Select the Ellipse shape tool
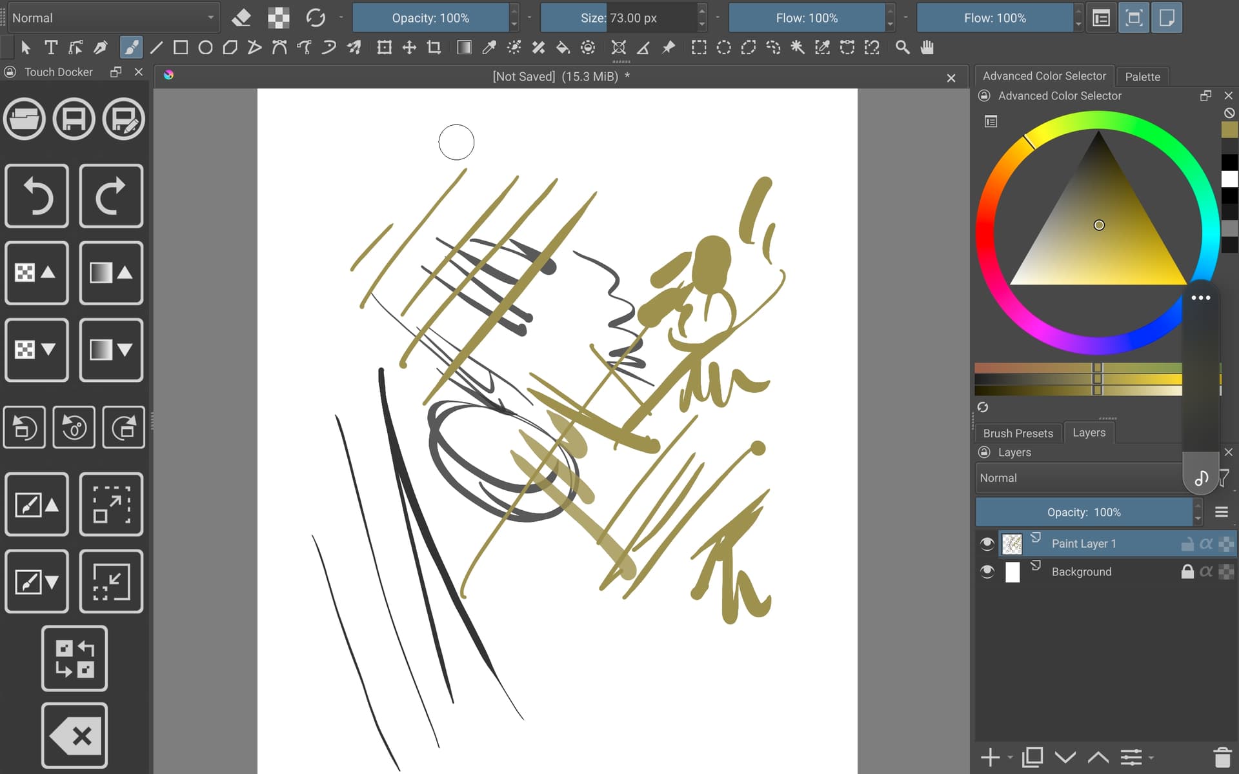Image resolution: width=1239 pixels, height=774 pixels. tap(205, 47)
